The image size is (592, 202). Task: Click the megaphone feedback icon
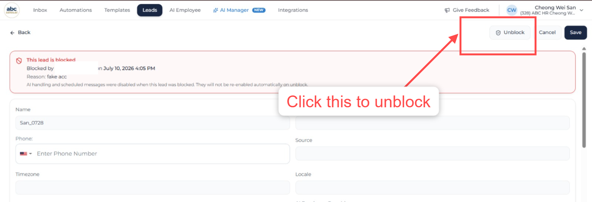tap(447, 10)
